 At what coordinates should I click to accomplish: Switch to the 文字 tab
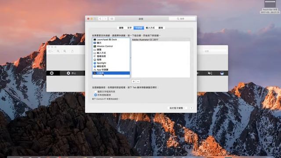130,28
